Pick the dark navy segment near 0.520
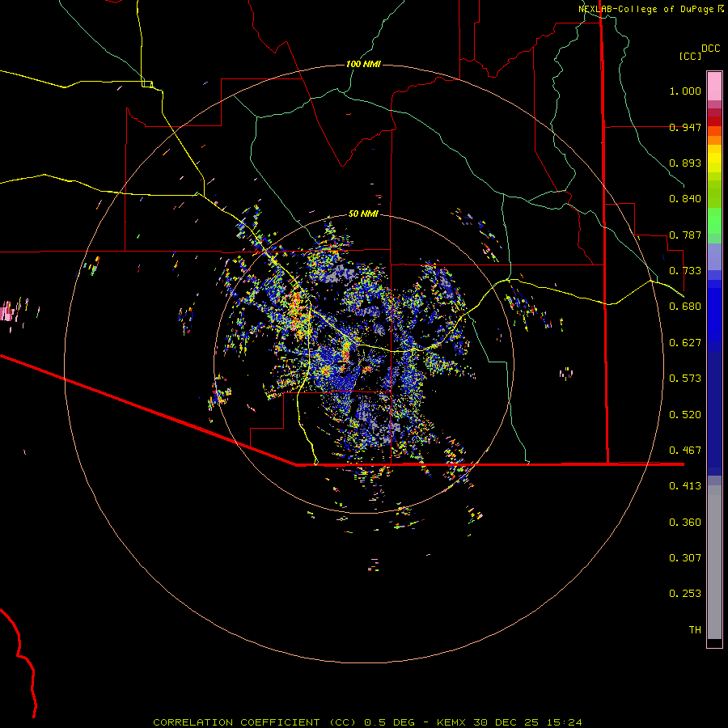 point(714,413)
